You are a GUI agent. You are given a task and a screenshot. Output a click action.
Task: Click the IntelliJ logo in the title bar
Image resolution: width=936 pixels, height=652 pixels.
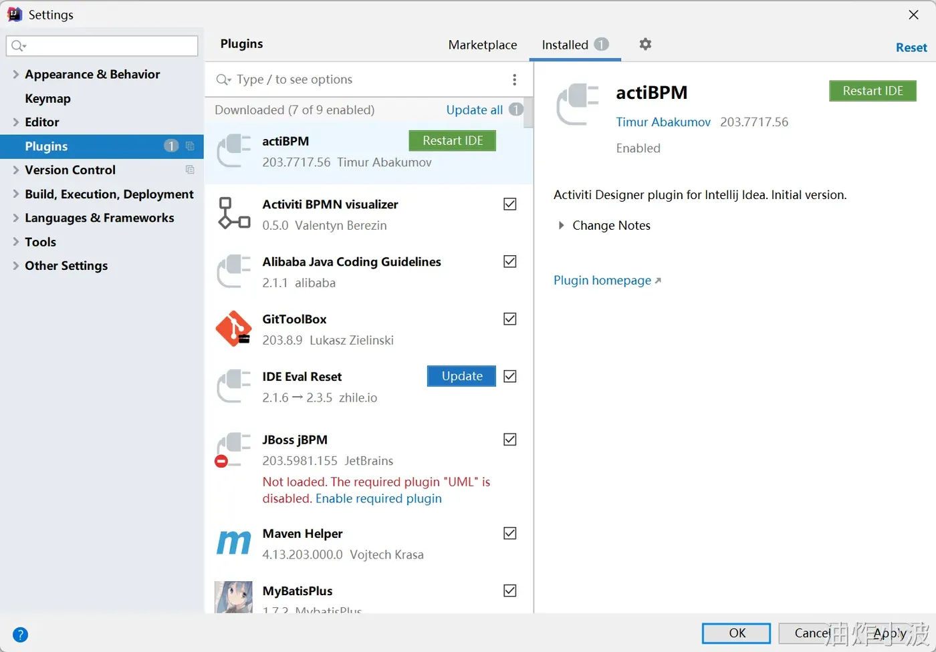(x=15, y=15)
